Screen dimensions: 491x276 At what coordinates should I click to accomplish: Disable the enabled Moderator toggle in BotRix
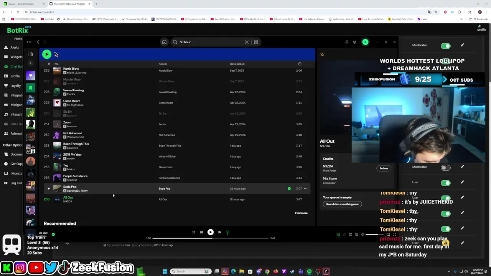pos(445,46)
